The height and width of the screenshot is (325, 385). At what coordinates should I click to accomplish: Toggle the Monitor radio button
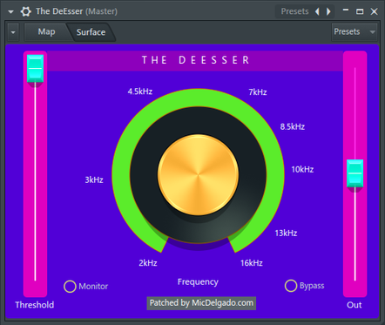coord(70,287)
